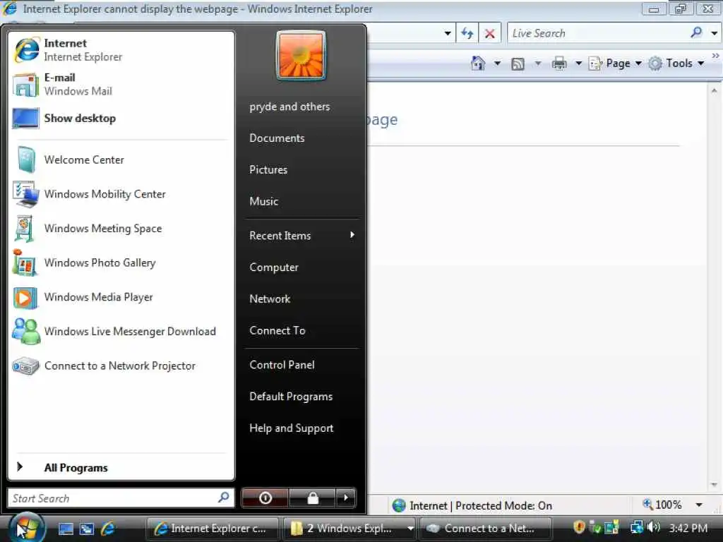Open Internet Explorer from pinned Start menu
This screenshot has width=723, height=542.
(121, 50)
